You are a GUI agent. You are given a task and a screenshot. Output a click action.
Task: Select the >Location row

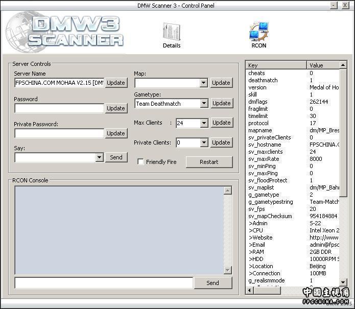(x=293, y=266)
